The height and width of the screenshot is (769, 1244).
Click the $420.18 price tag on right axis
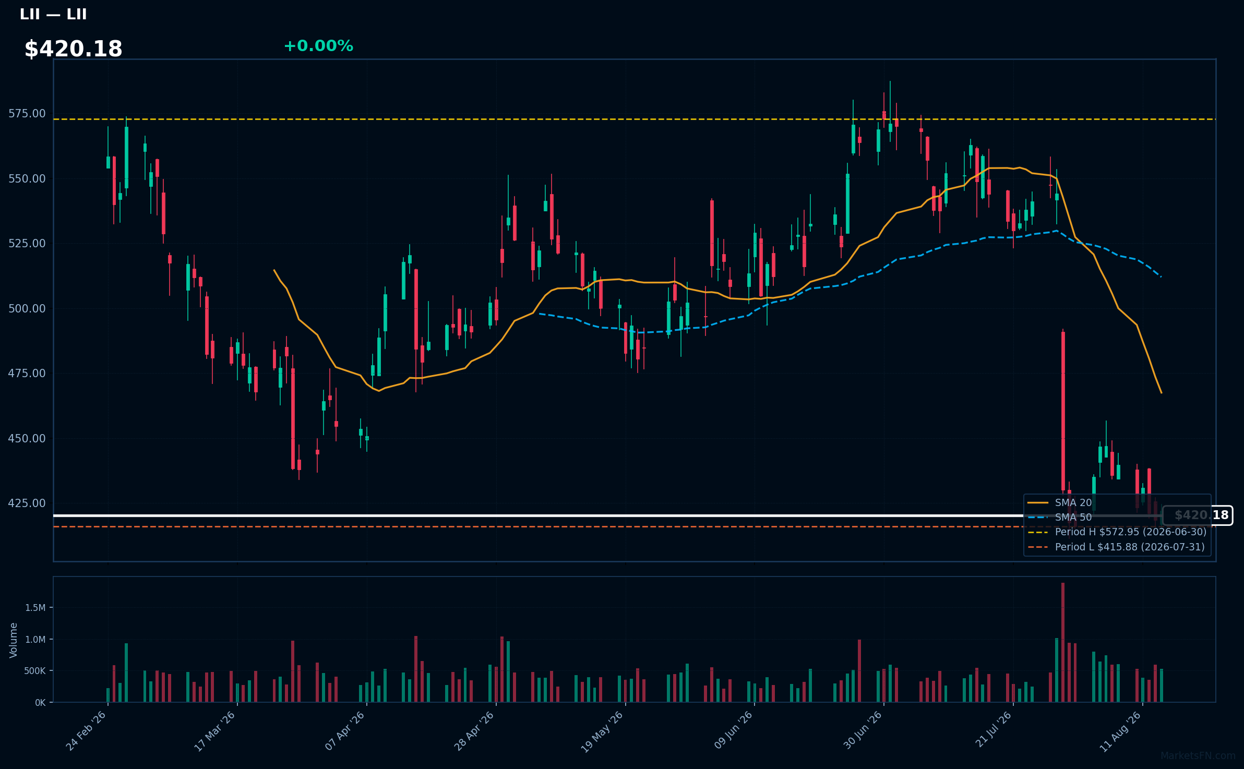pos(1198,515)
